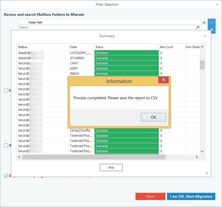Click the Item Count column header
Screen dimensions: 222x207
pyautogui.click(x=172, y=47)
